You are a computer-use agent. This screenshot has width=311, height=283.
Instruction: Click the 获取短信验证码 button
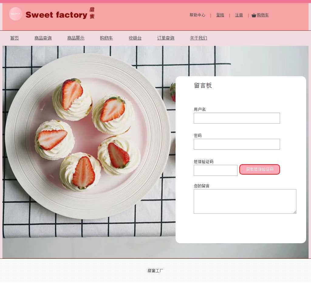[x=260, y=169]
